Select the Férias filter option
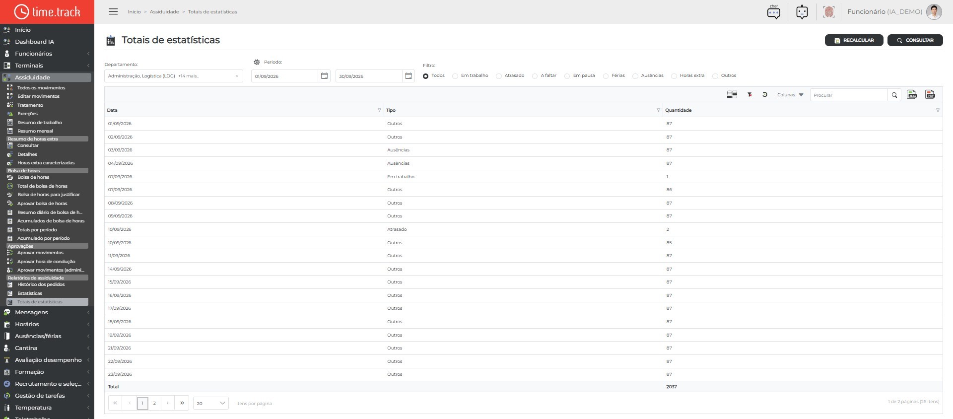953x419 pixels. pyautogui.click(x=606, y=76)
